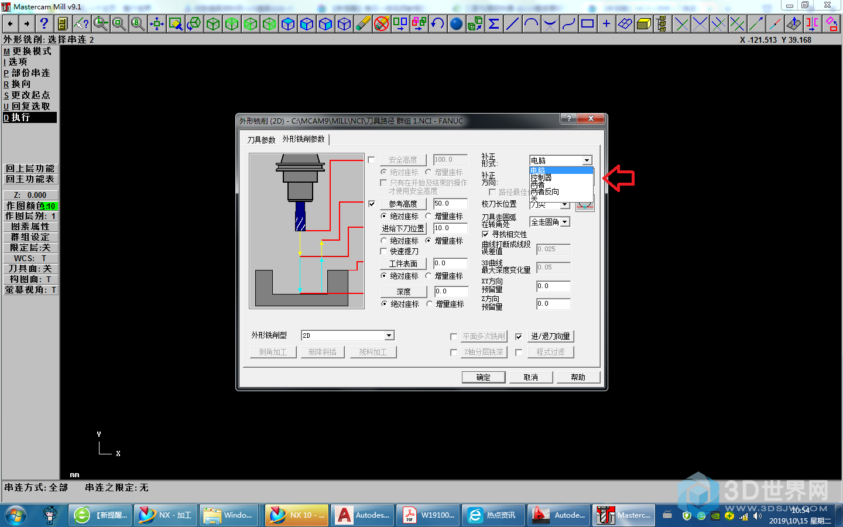Open the Windows Start button
This screenshot has width=843, height=527.
point(16,515)
